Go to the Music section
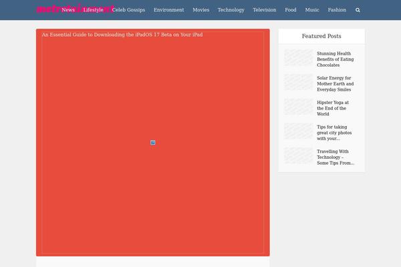401x267 pixels. click(312, 10)
